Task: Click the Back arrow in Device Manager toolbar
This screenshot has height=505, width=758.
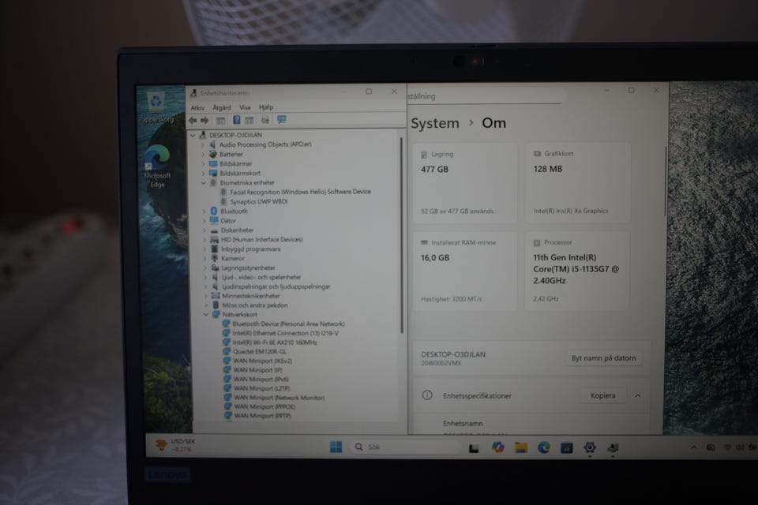Action: [x=193, y=120]
